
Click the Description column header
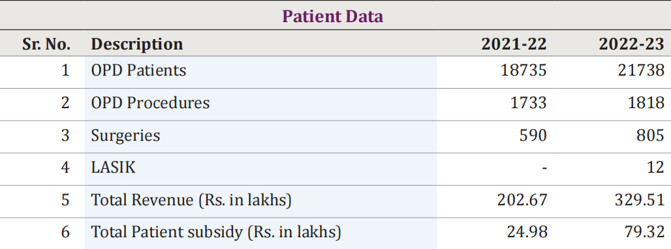tap(137, 44)
